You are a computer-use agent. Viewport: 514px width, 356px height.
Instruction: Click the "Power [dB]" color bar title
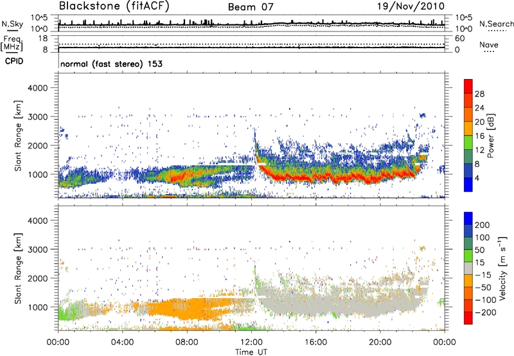pos(491,136)
